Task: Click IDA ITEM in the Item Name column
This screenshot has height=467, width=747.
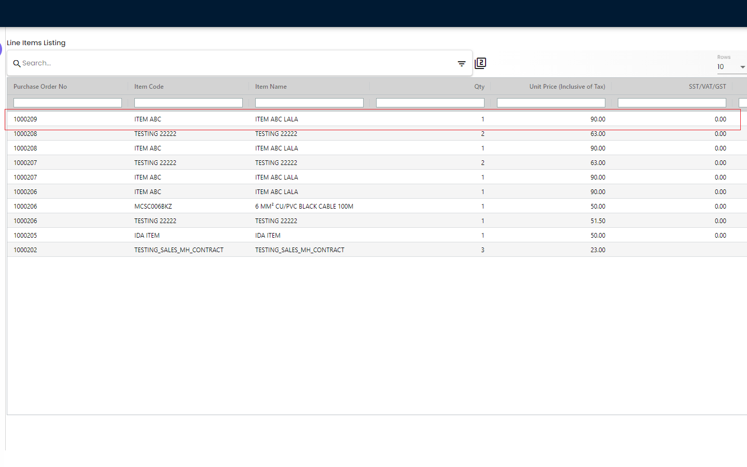Action: pyautogui.click(x=268, y=236)
